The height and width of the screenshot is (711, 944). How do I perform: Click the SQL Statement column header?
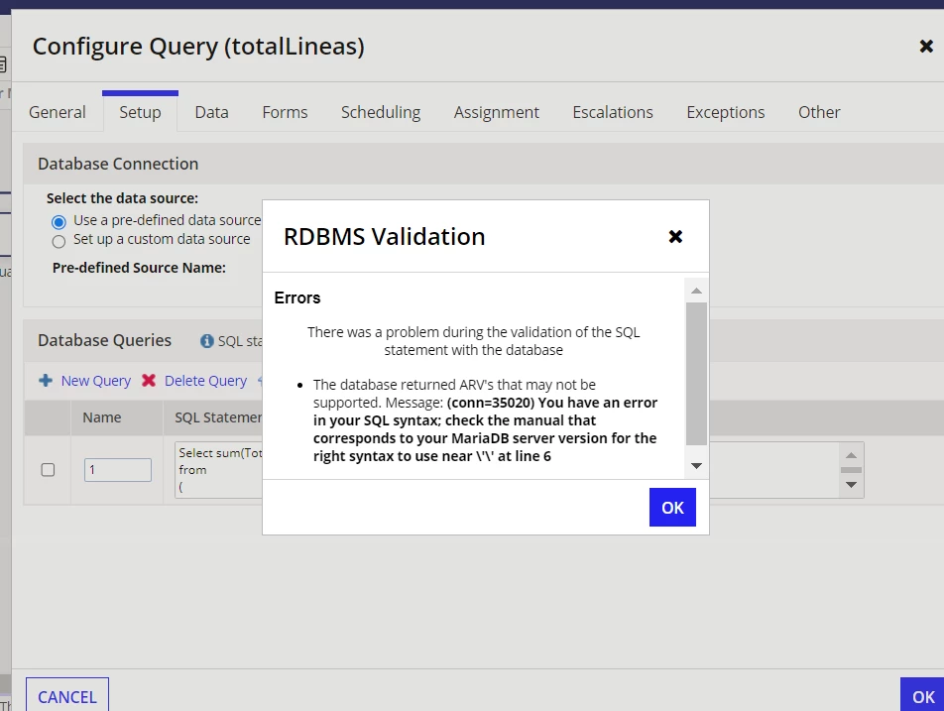218,417
